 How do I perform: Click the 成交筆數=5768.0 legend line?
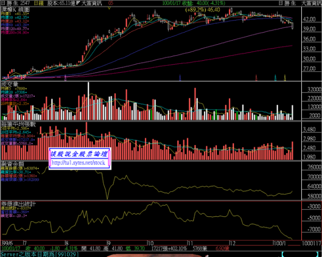pyautogui.click(x=17, y=144)
